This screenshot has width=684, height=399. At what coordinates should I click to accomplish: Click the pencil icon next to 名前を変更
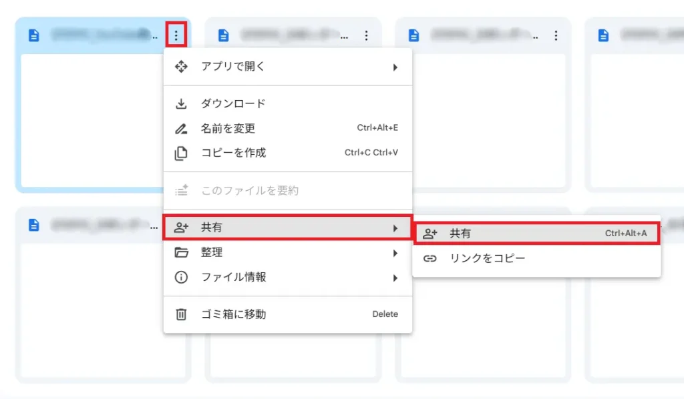tap(180, 128)
